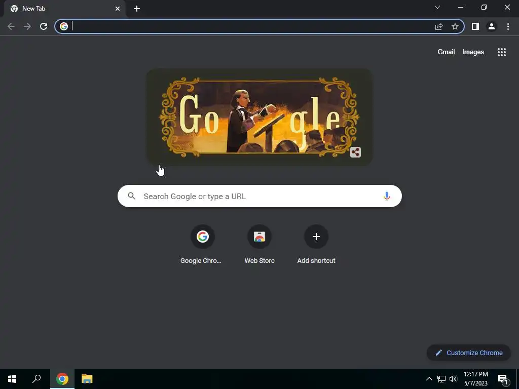Click the Add shortcut button
Screen dimensions: 519x389
coord(316,245)
